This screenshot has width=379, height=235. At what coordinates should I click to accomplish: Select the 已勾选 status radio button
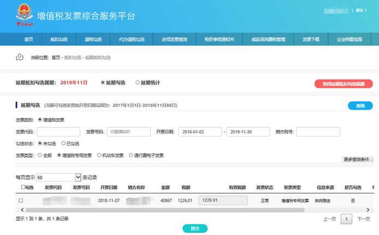click(x=63, y=143)
